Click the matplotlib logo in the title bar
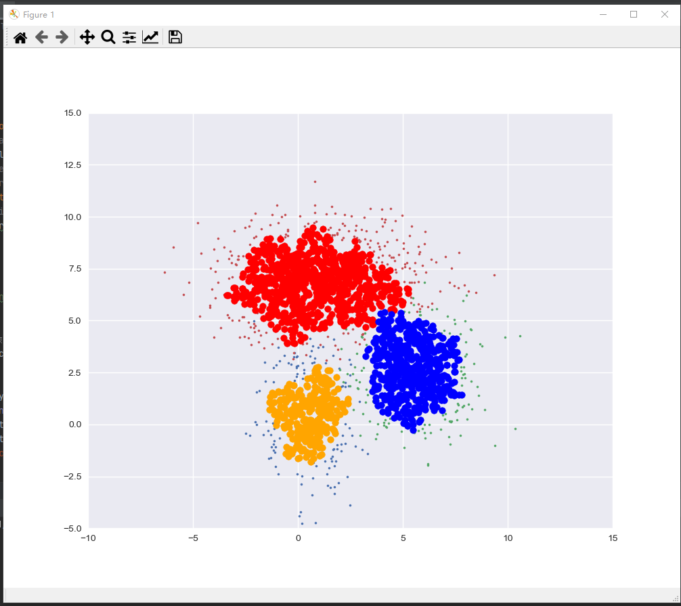This screenshot has width=681, height=606. tap(13, 14)
